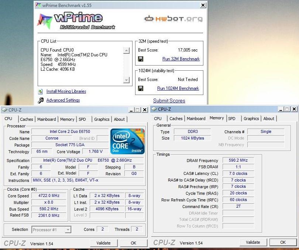Switch to Mainboard tab in left CPU-Z

tap(47, 119)
